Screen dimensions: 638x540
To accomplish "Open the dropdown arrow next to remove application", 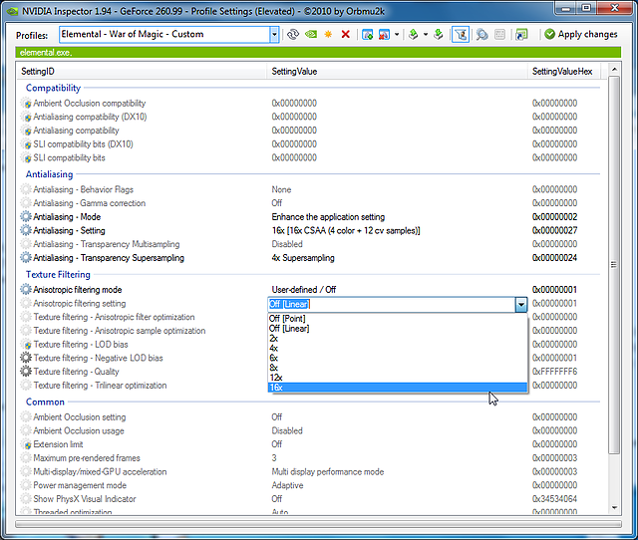I will pyautogui.click(x=397, y=35).
